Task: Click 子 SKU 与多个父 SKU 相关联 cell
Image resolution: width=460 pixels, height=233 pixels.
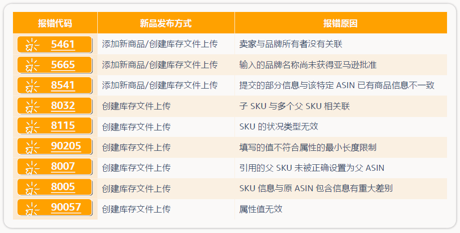Action: click(341, 106)
